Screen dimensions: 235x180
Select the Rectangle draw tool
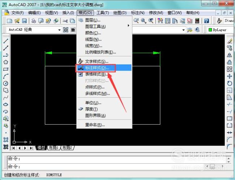[6, 69]
